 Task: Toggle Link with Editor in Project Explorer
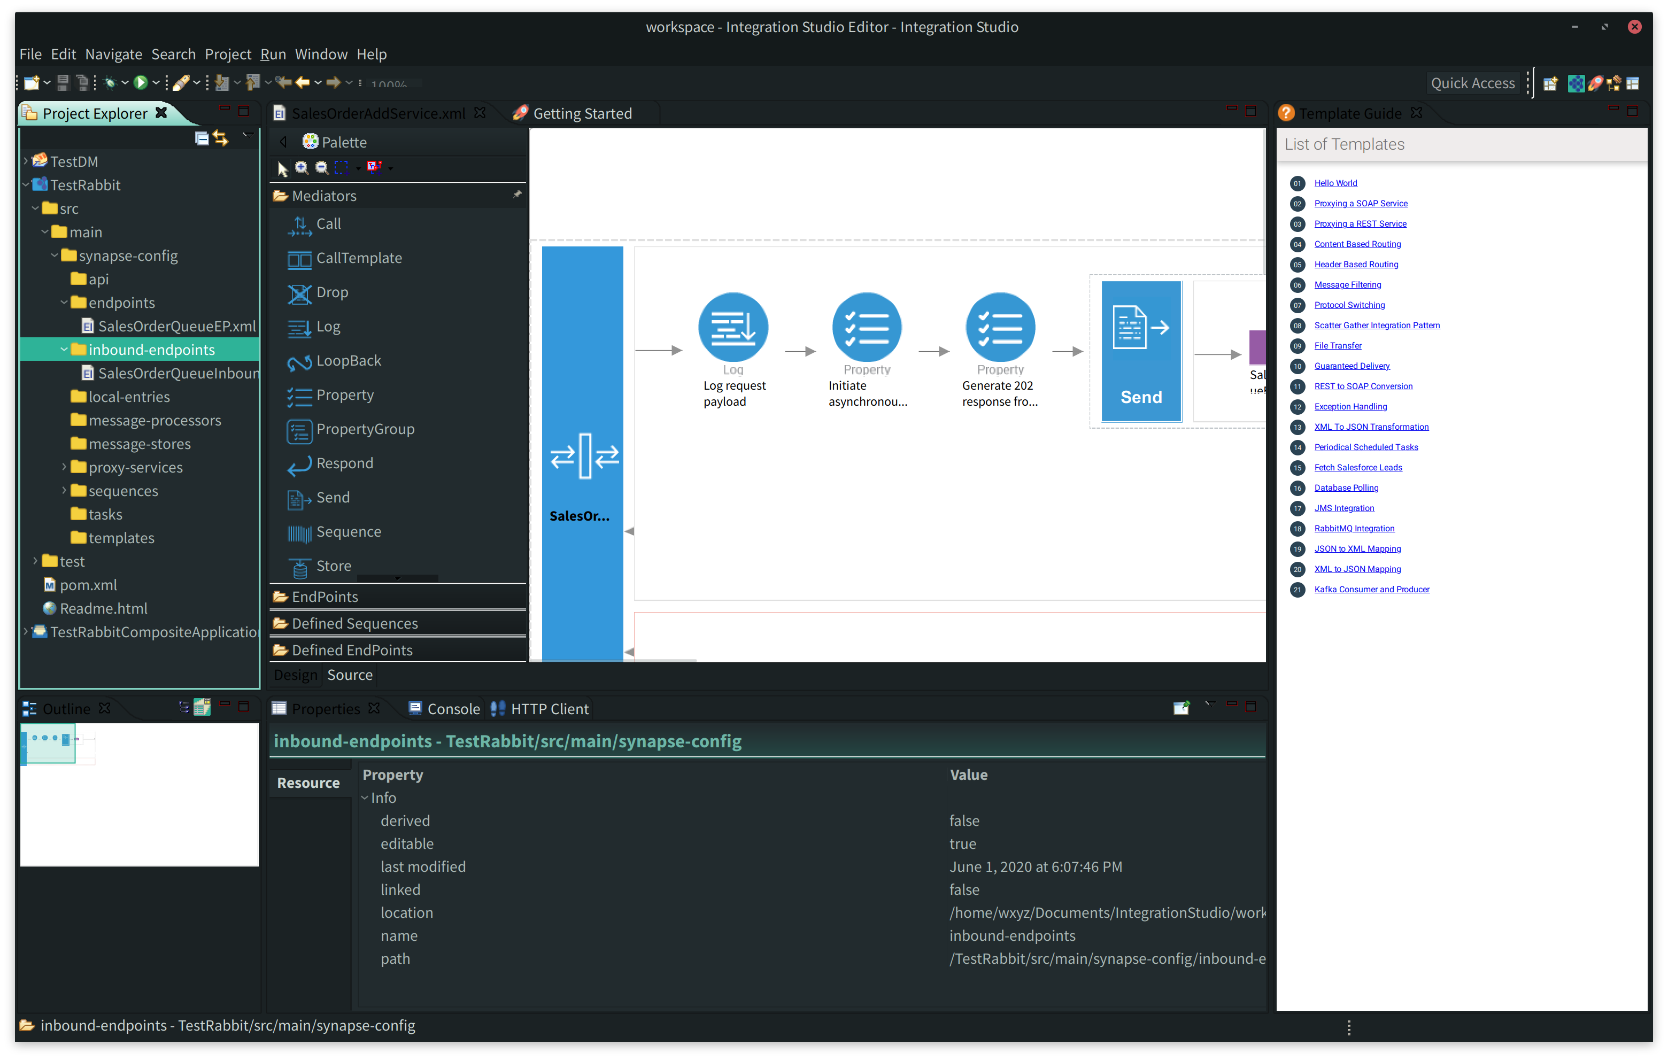click(x=220, y=138)
